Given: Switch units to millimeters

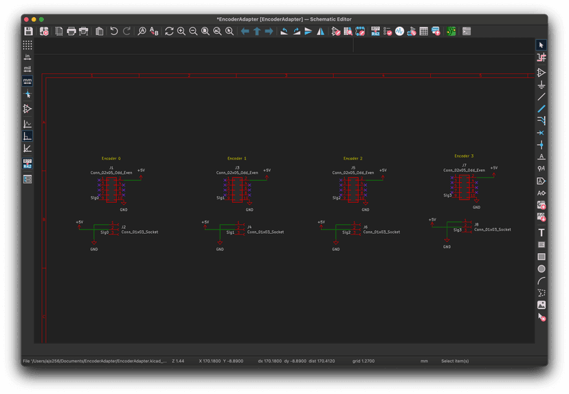Looking at the screenshot, I should [27, 81].
